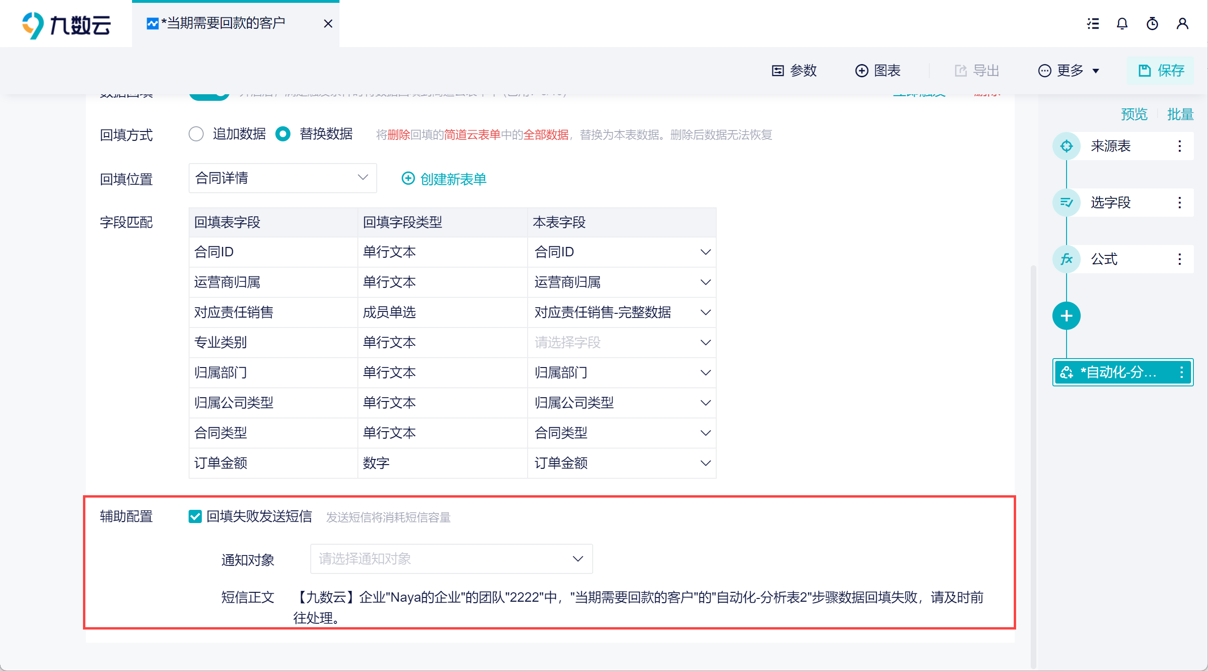Image resolution: width=1208 pixels, height=671 pixels.
Task: Click the round plus add-step button
Action: tap(1066, 316)
